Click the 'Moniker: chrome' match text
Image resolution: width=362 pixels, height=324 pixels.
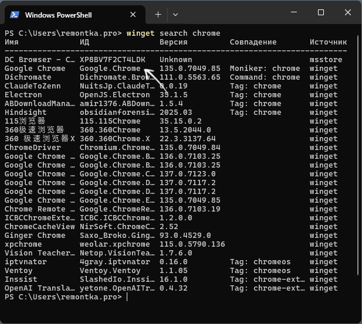tap(265, 69)
